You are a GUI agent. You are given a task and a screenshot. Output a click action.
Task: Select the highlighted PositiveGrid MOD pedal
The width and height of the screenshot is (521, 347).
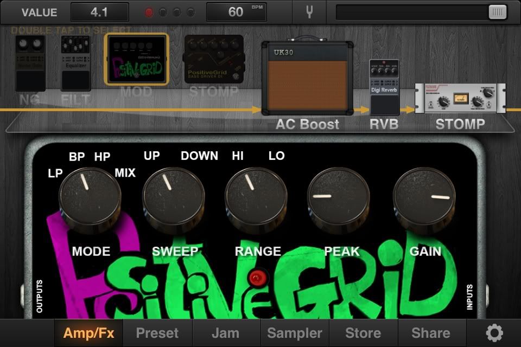click(x=137, y=59)
